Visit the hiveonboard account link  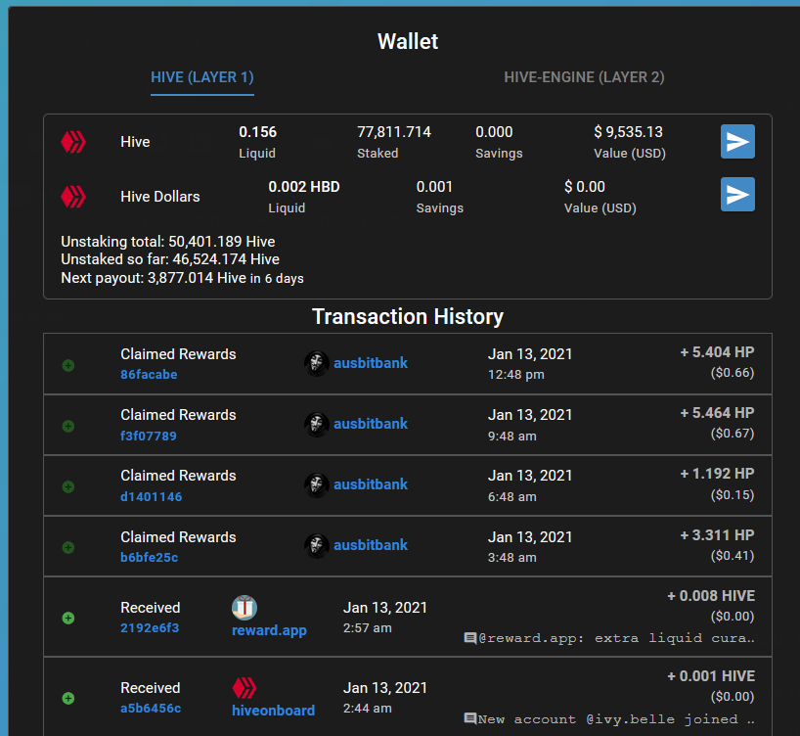[274, 711]
